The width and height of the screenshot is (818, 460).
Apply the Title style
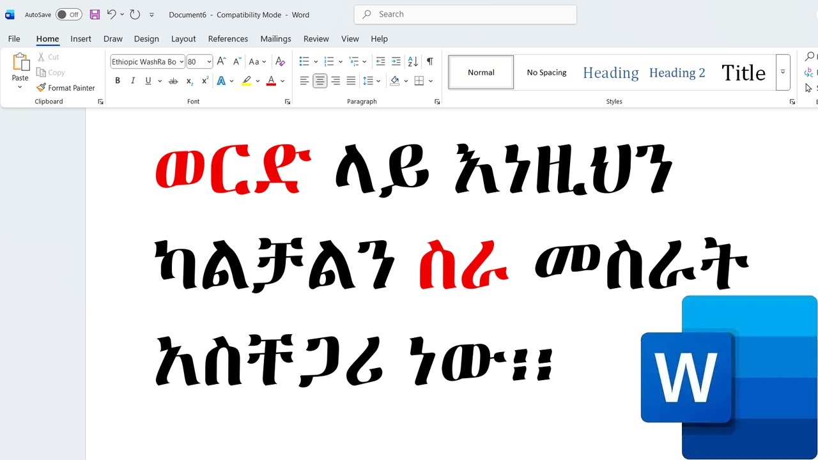point(743,72)
